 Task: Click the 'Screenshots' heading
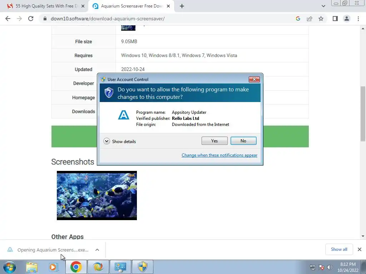coord(73,162)
